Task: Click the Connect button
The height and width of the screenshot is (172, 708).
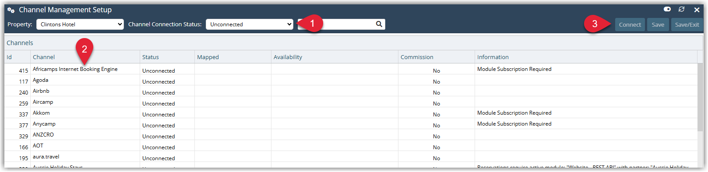Action: (x=630, y=25)
